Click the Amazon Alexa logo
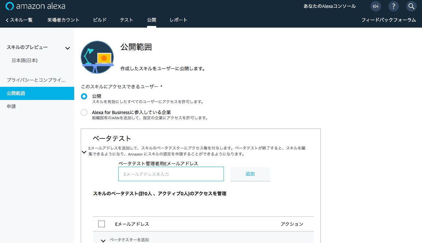 36,6
